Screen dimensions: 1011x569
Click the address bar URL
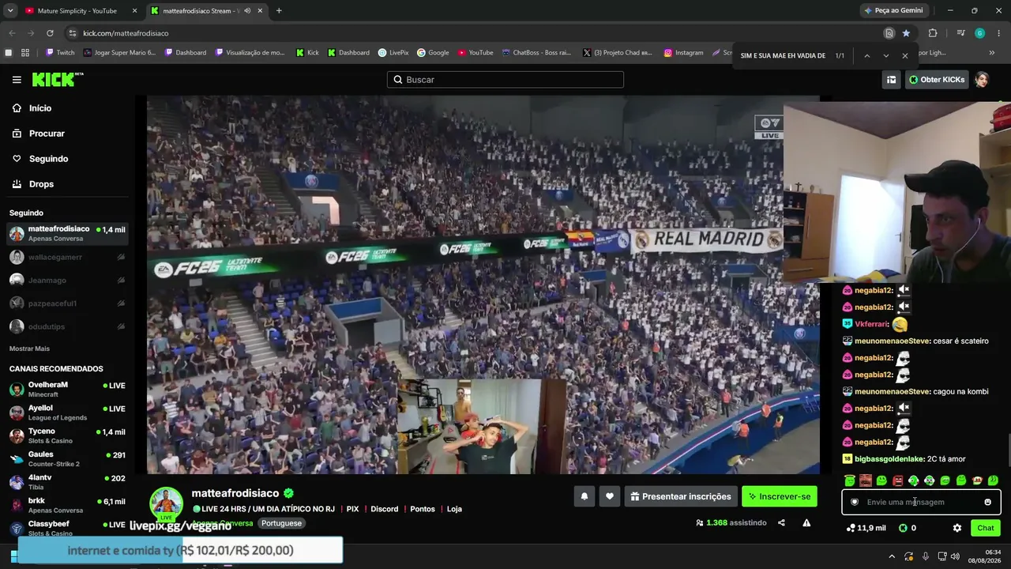pos(126,33)
